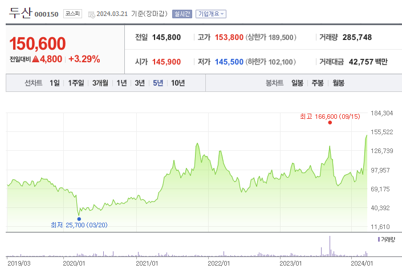The image size is (402, 273).
Task: Click the red up-triangle change icon
Action: 35,59
